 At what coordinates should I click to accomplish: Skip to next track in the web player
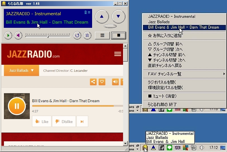[82, 121]
